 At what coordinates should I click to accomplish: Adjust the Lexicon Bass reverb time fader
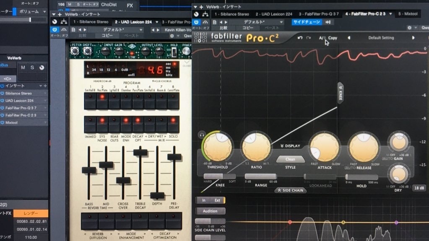pyautogui.click(x=88, y=170)
